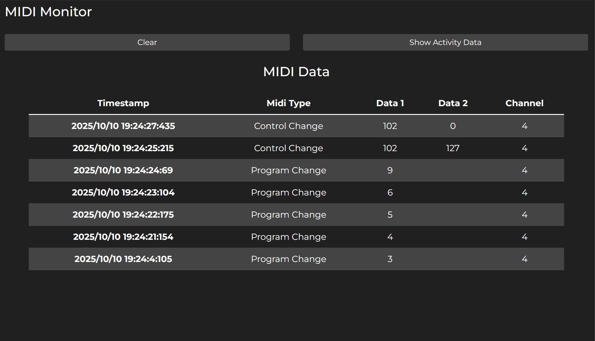Select the Midi Type column header
Screen dimensions: 595x341
click(x=288, y=103)
